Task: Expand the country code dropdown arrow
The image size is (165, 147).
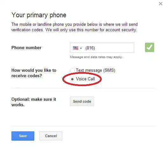Action: [x=81, y=48]
